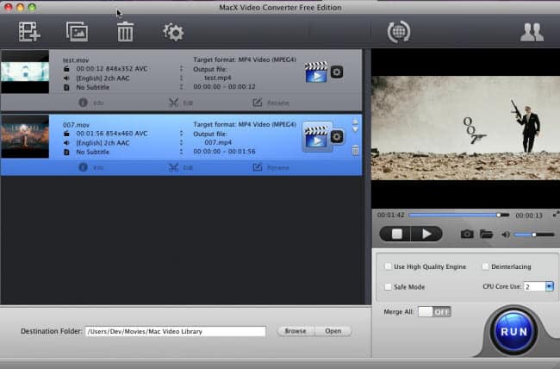Click the test.mp4 output file name
560x369 pixels.
coord(218,78)
